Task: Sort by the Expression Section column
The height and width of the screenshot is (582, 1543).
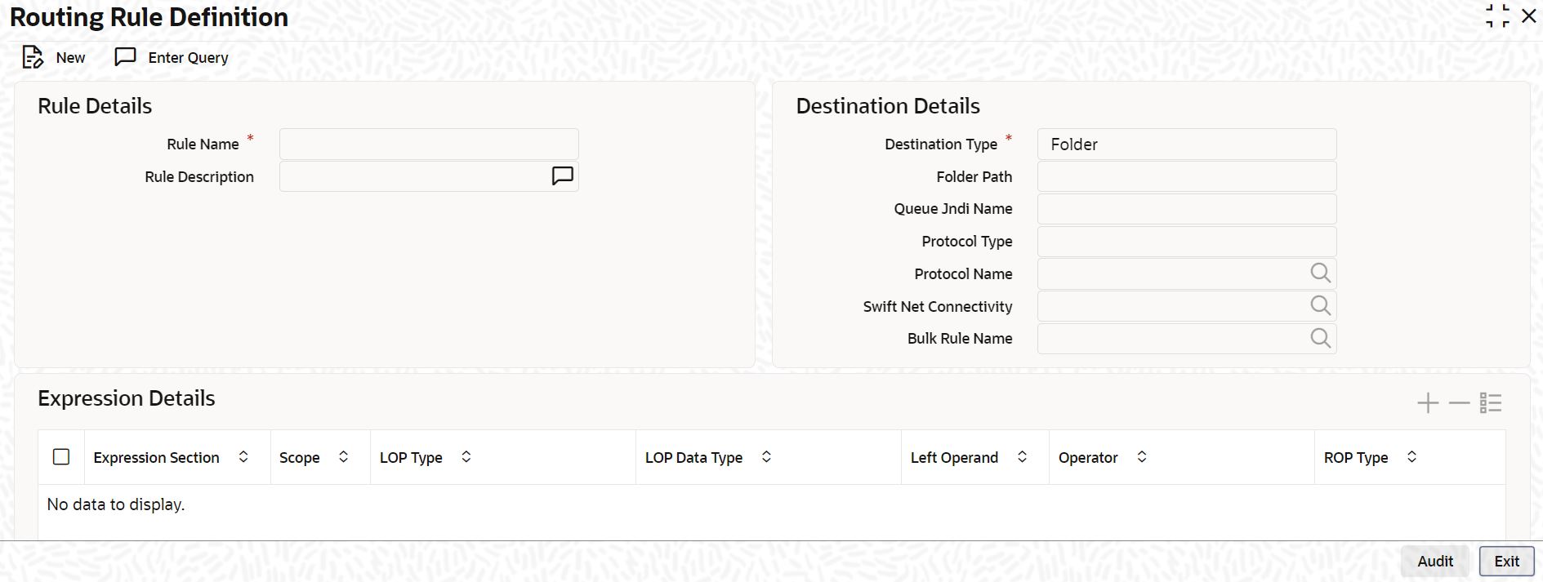Action: pyautogui.click(x=243, y=457)
